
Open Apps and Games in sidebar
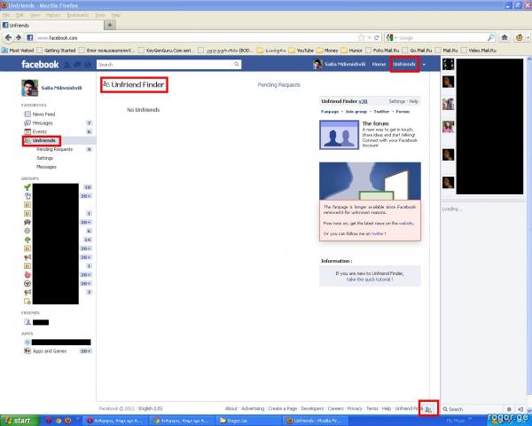coord(50,351)
